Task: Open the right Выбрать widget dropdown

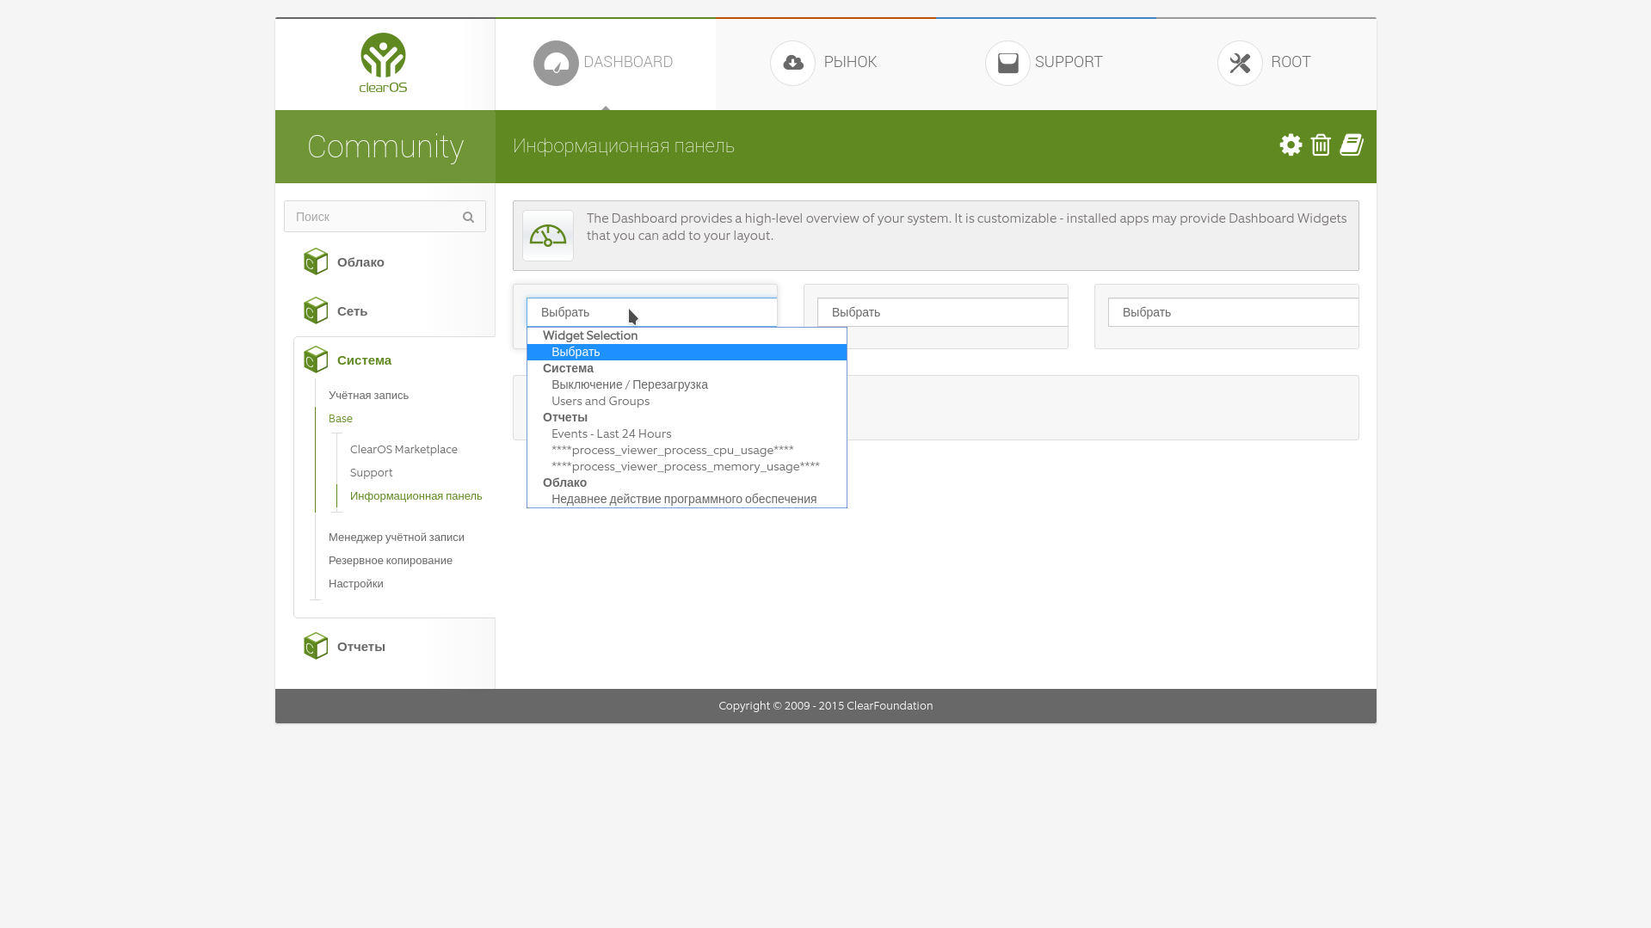Action: tap(1233, 312)
